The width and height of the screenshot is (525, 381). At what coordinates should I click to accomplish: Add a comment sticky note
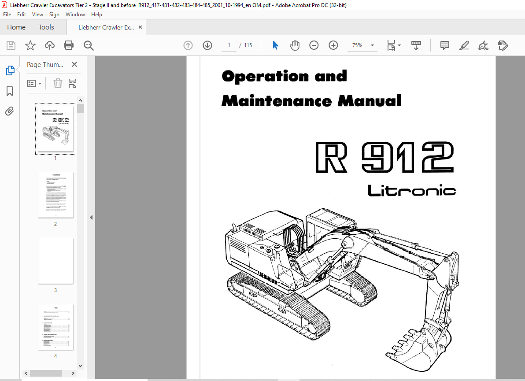[445, 45]
